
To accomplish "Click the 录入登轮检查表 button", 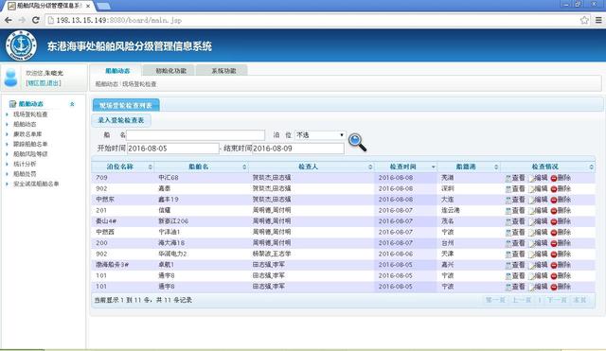I will pyautogui.click(x=121, y=120).
